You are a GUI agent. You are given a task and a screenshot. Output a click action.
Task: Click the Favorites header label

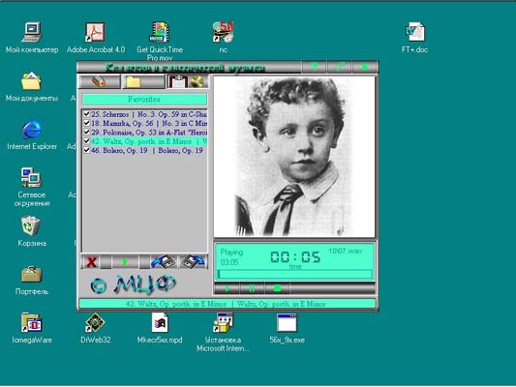pos(144,100)
